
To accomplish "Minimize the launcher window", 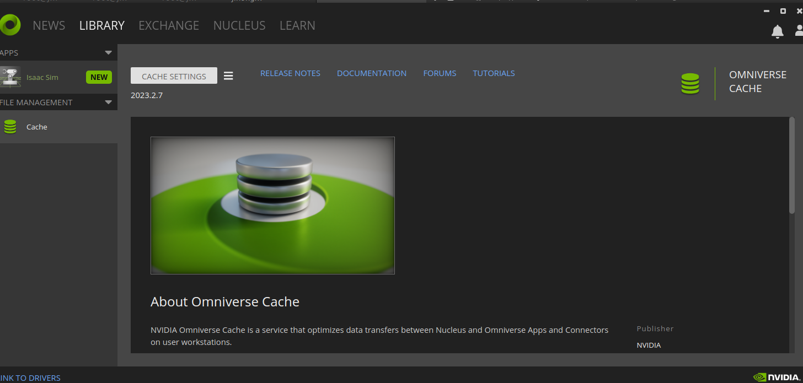I will point(767,11).
